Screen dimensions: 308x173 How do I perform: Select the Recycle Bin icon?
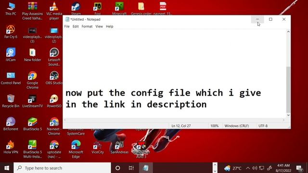click(x=11, y=101)
